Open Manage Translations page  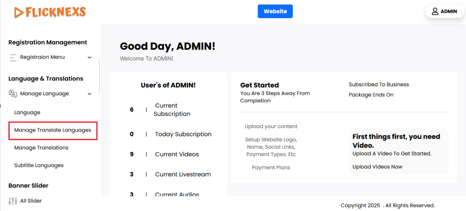coord(41,148)
